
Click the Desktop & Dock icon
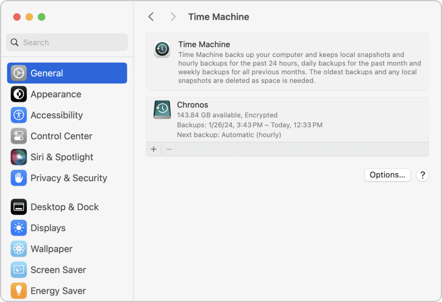point(19,207)
